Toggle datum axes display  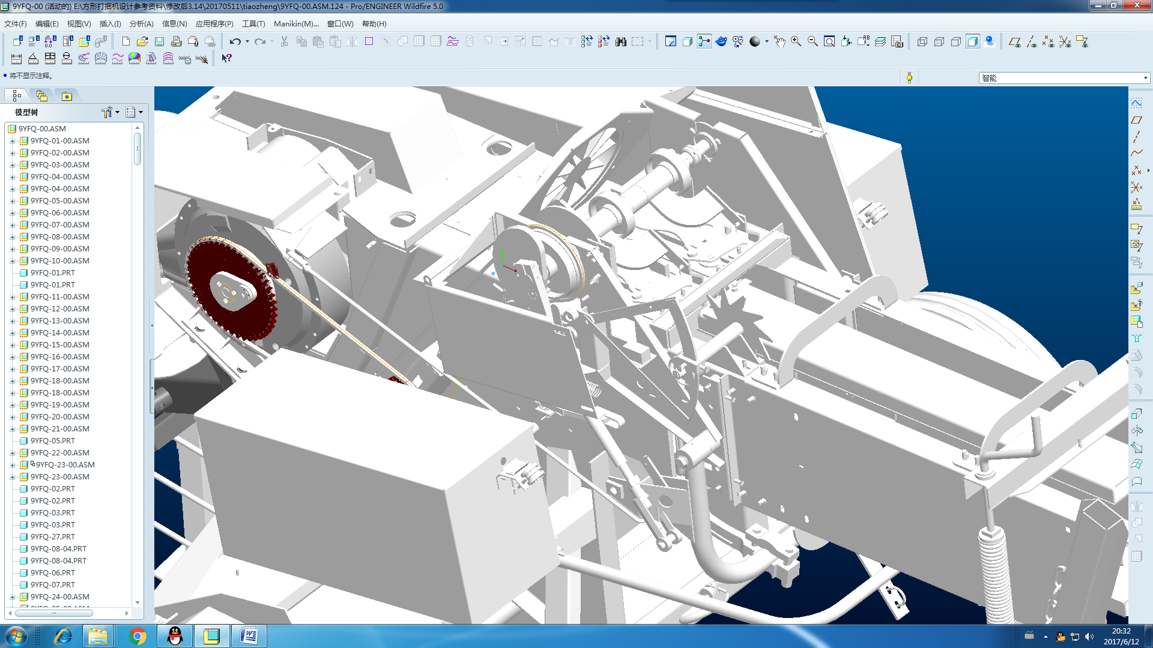pyautogui.click(x=1031, y=41)
